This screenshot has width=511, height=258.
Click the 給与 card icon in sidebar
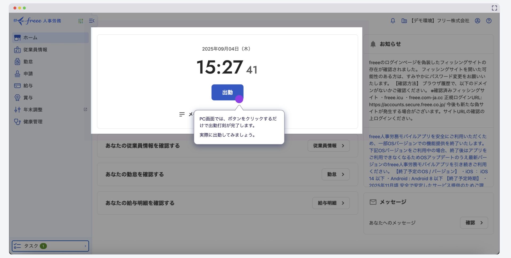coord(17,85)
